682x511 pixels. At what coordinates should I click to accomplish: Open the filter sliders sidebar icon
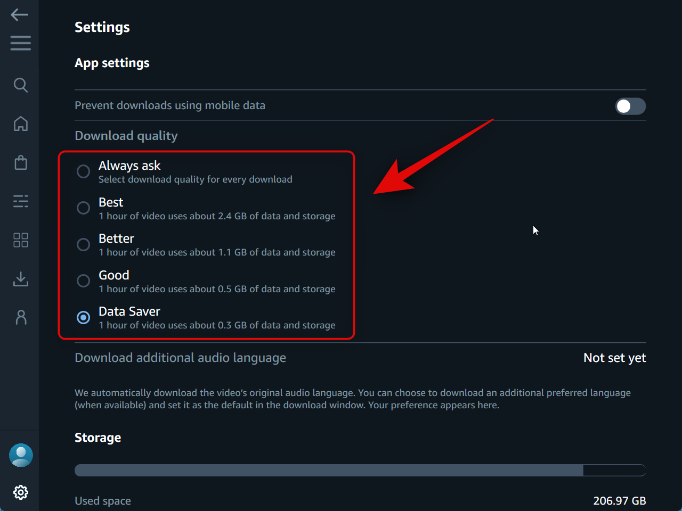20,201
